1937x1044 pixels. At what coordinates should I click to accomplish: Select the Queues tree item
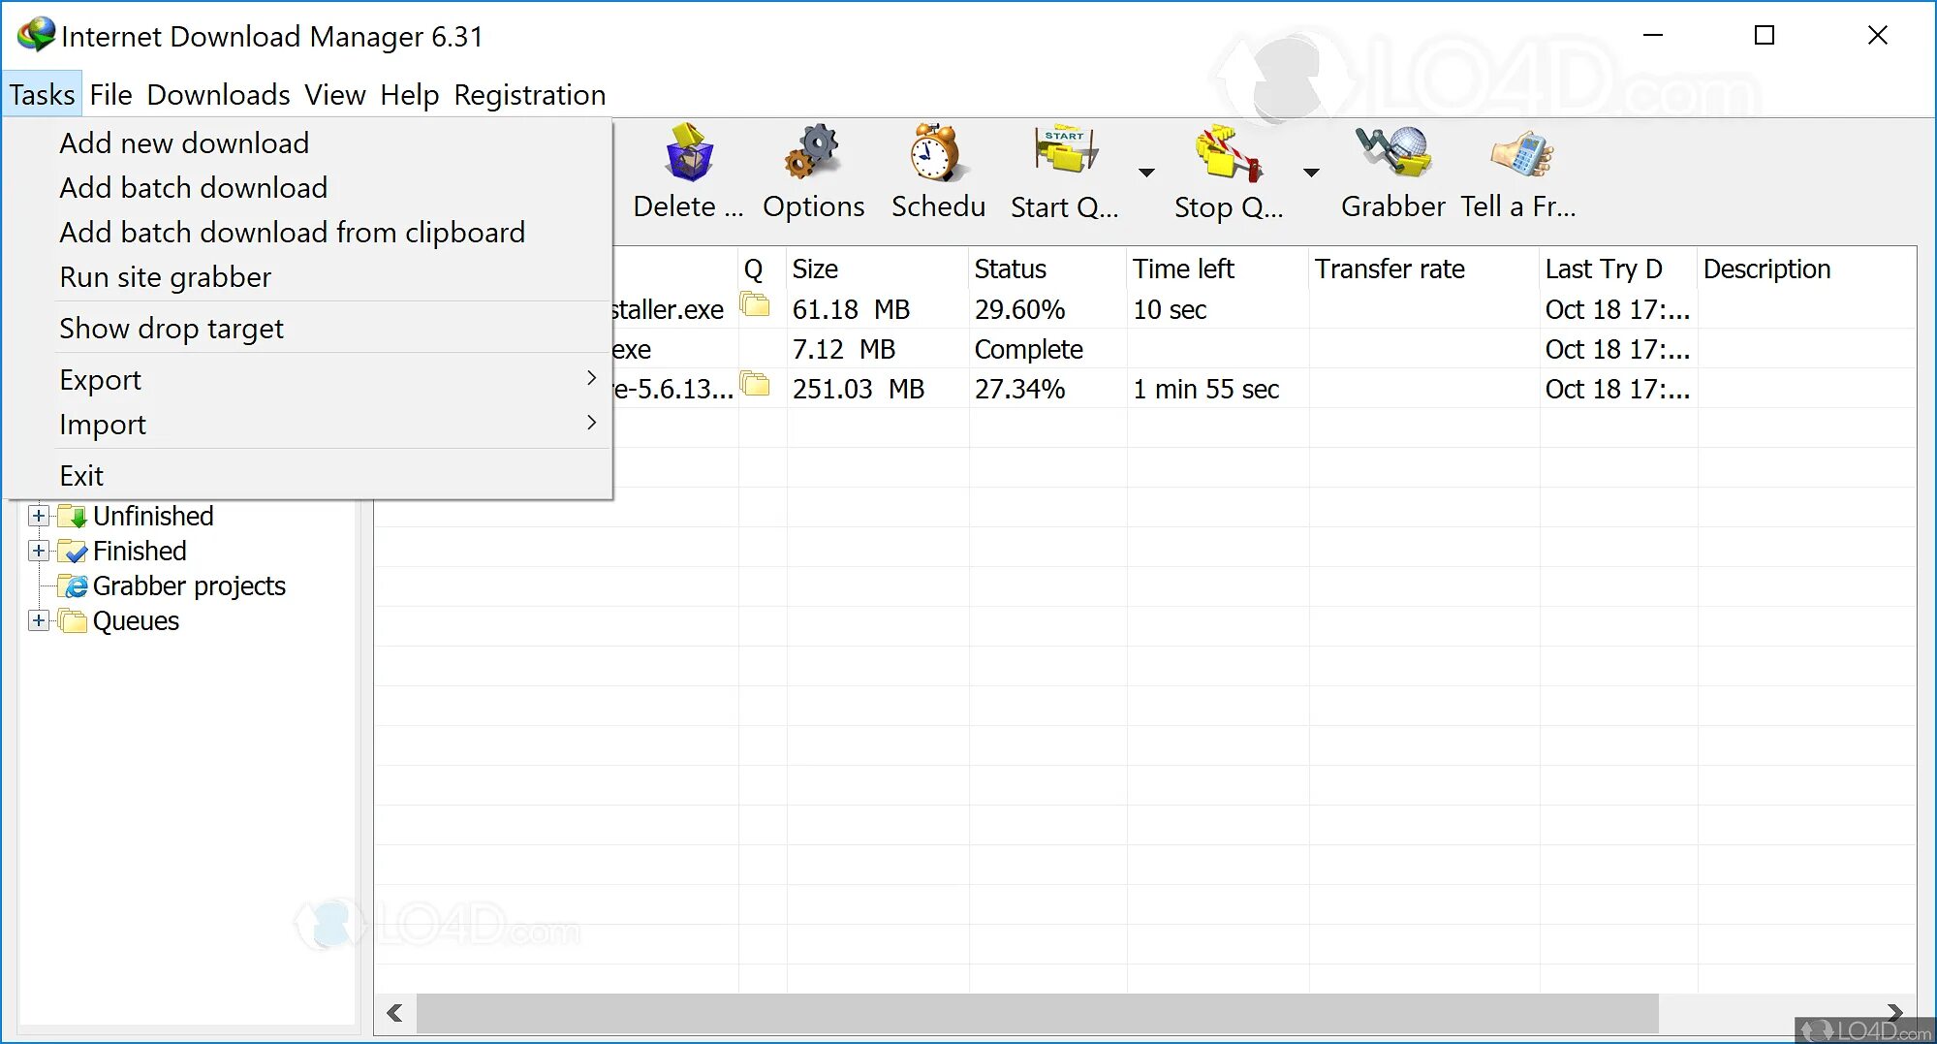tap(136, 620)
